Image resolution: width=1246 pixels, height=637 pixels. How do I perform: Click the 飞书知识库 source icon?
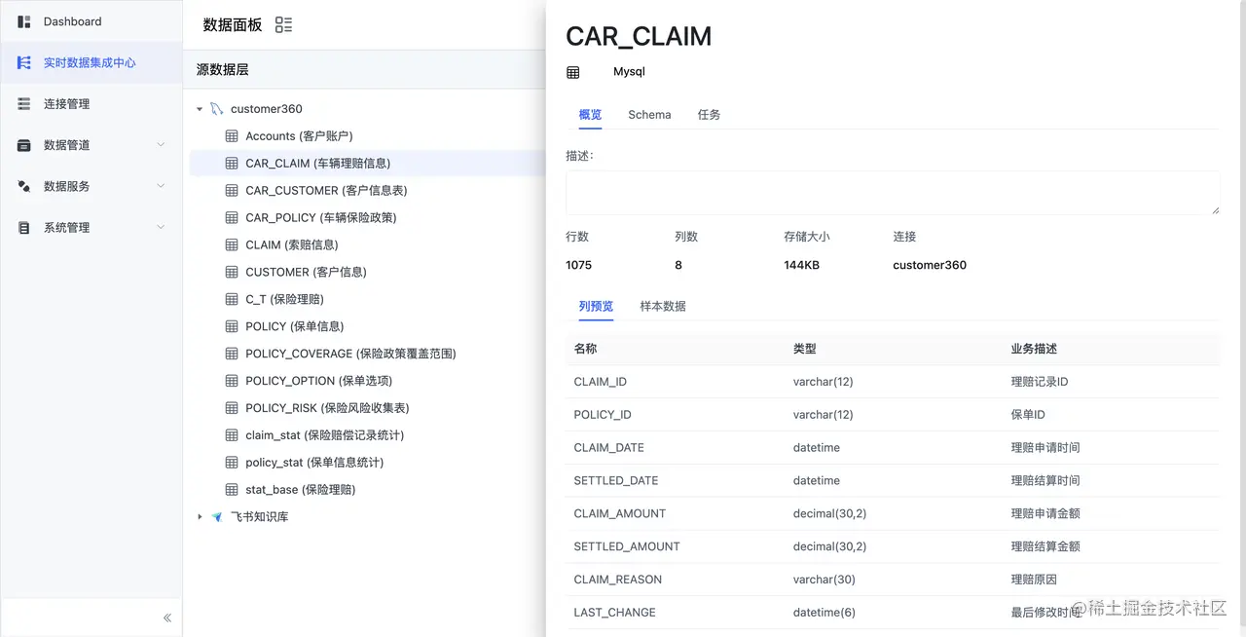click(x=216, y=517)
